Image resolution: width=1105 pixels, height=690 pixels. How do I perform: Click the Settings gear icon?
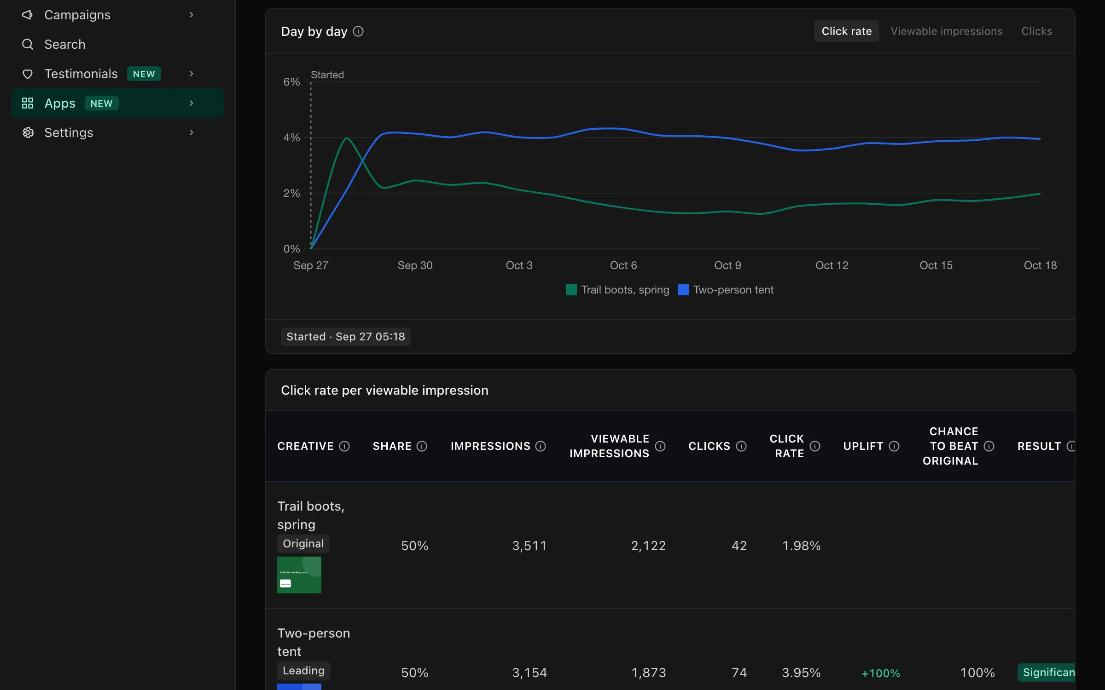28,132
